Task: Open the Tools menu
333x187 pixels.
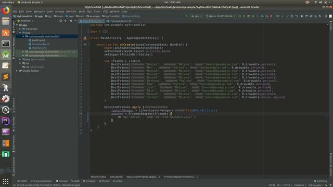Action: tap(97, 11)
